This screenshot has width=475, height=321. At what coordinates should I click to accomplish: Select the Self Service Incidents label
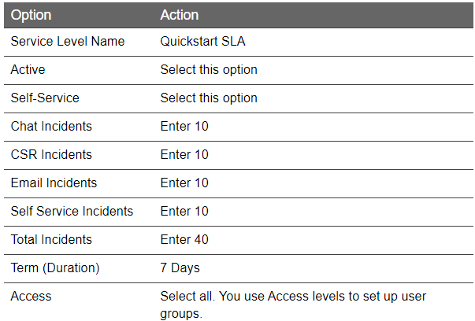click(x=72, y=211)
